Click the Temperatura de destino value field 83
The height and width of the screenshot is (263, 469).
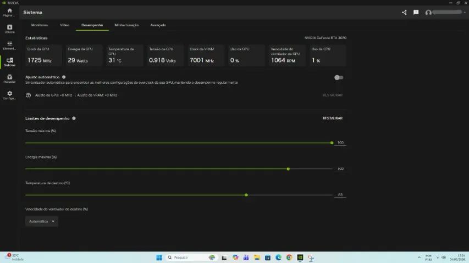click(x=340, y=195)
